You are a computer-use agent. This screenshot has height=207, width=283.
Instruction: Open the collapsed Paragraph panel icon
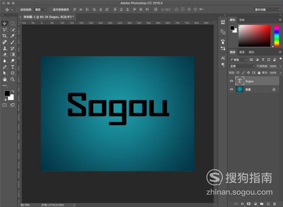pyautogui.click(x=223, y=64)
